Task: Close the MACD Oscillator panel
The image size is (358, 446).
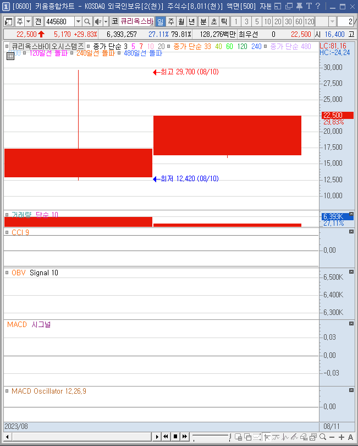Action: tap(351, 390)
